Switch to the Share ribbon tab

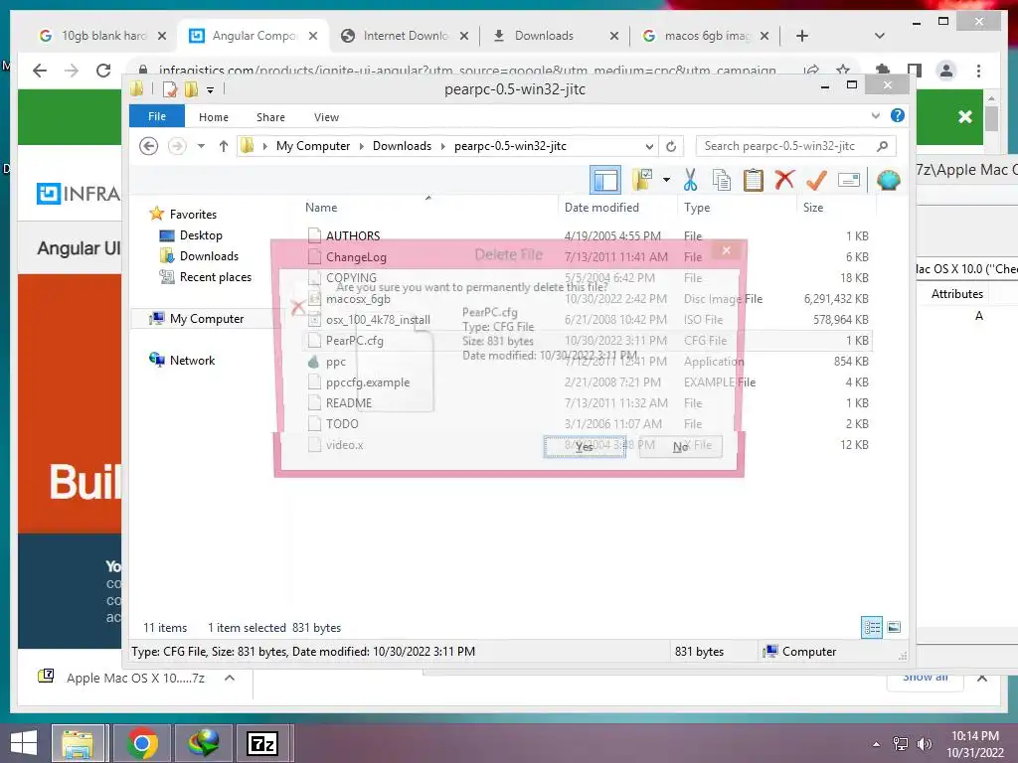pyautogui.click(x=270, y=117)
